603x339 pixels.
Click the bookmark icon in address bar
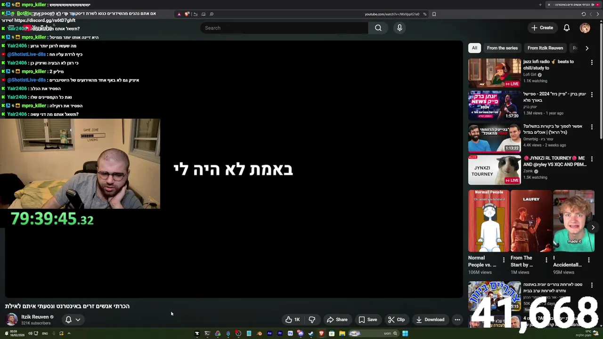[x=434, y=14]
